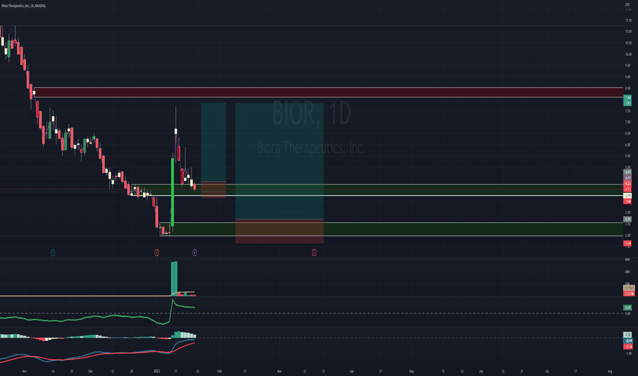The width and height of the screenshot is (638, 376).
Task: Click the 2023 label on the time axis
Action: (x=157, y=371)
